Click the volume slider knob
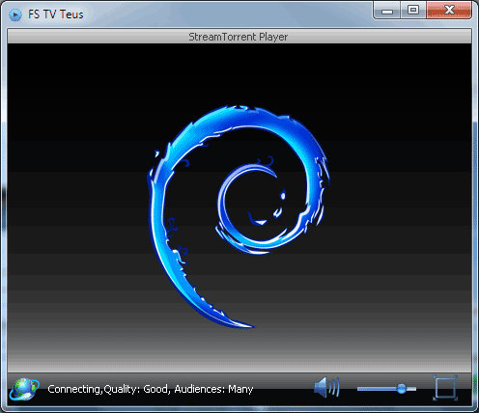The height and width of the screenshot is (413, 479). point(402,389)
